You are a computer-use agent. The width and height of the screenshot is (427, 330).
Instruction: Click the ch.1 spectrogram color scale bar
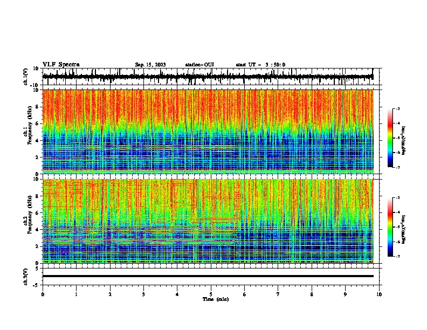pos(390,138)
